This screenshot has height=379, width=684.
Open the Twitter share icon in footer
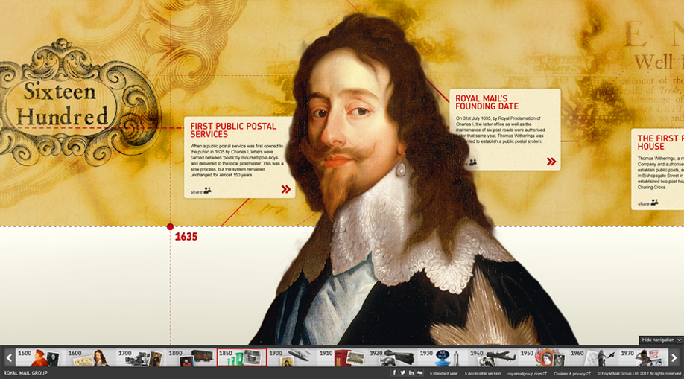point(402,372)
